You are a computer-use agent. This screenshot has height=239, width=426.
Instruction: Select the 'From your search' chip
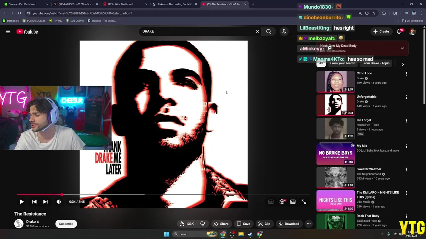[342, 63]
